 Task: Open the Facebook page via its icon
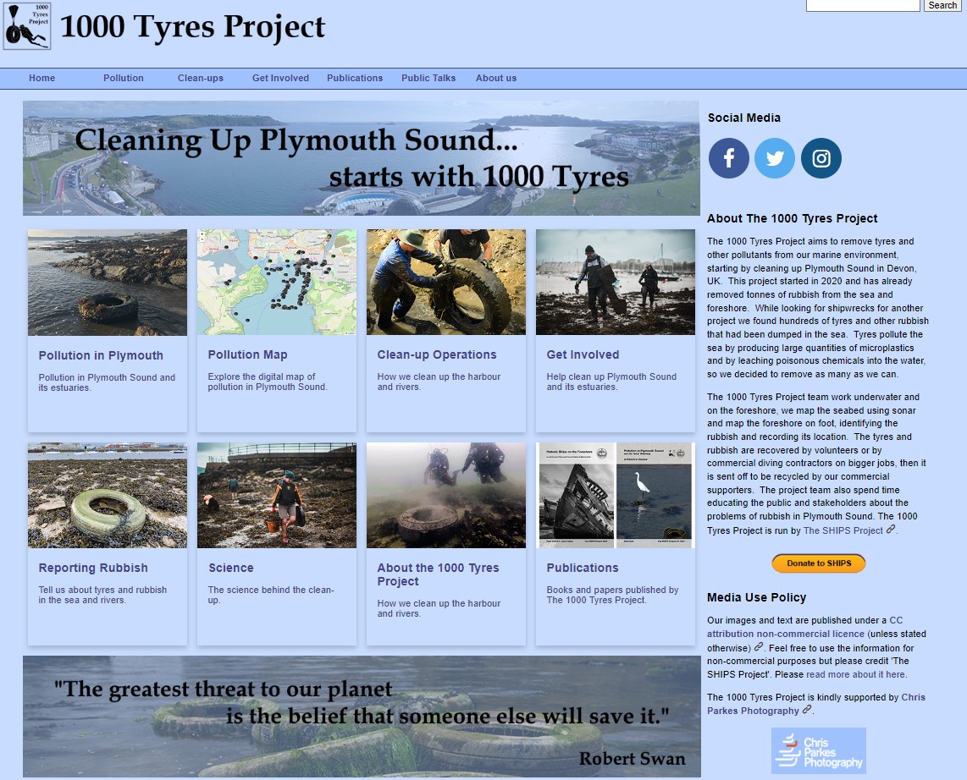coord(728,158)
